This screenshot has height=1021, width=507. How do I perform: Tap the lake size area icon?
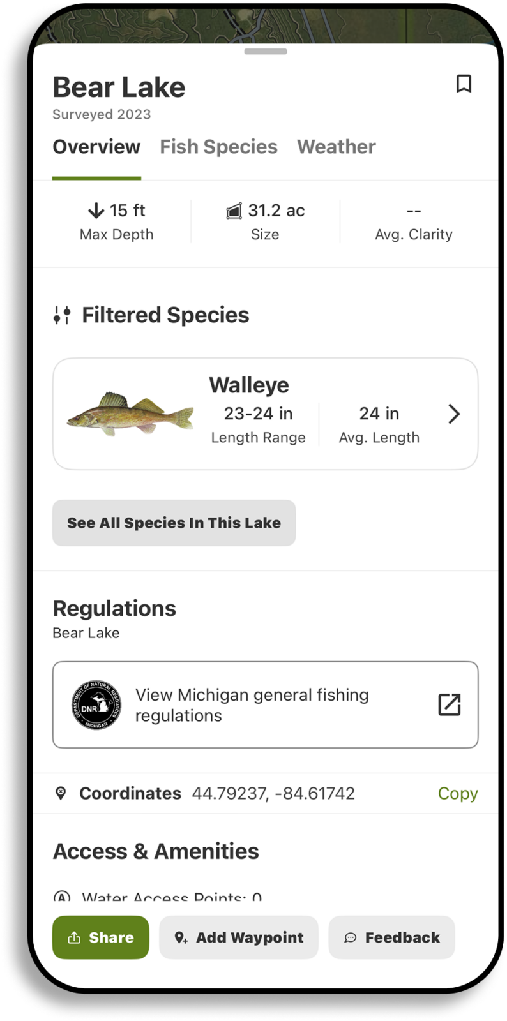click(x=234, y=211)
